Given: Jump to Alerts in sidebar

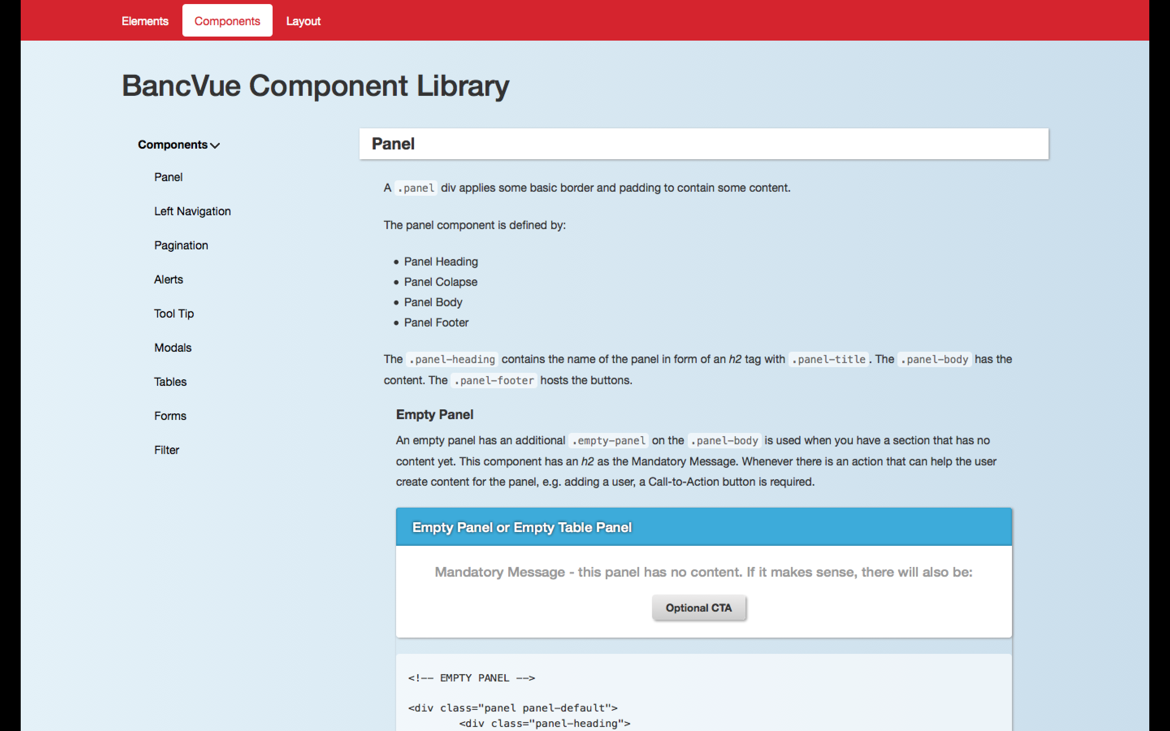Looking at the screenshot, I should tap(168, 279).
